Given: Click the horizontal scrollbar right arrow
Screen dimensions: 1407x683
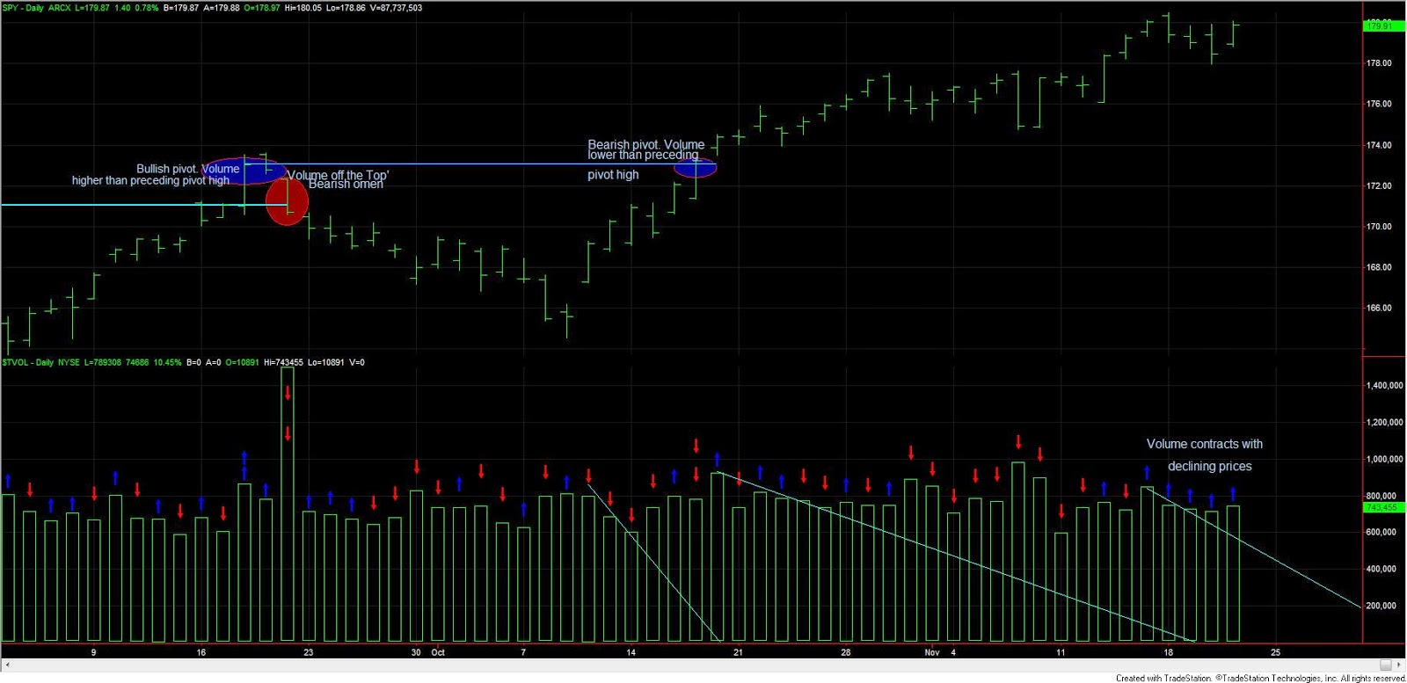Looking at the screenshot, I should (x=1400, y=665).
